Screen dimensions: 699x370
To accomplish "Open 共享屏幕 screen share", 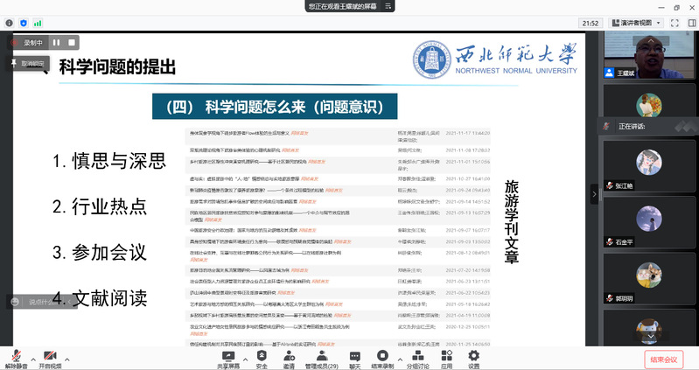I will pyautogui.click(x=228, y=355).
